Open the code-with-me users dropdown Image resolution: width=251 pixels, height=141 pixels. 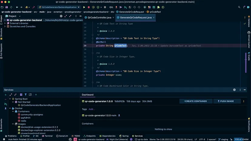(x=28, y=7)
